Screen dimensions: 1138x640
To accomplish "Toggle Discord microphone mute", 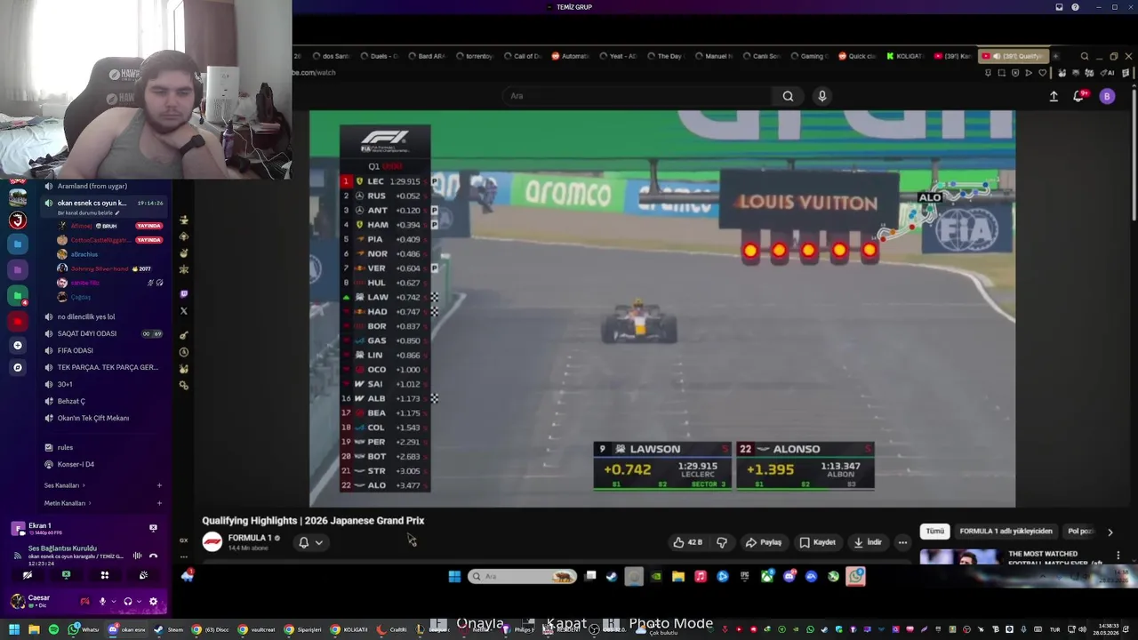I will point(102,602).
